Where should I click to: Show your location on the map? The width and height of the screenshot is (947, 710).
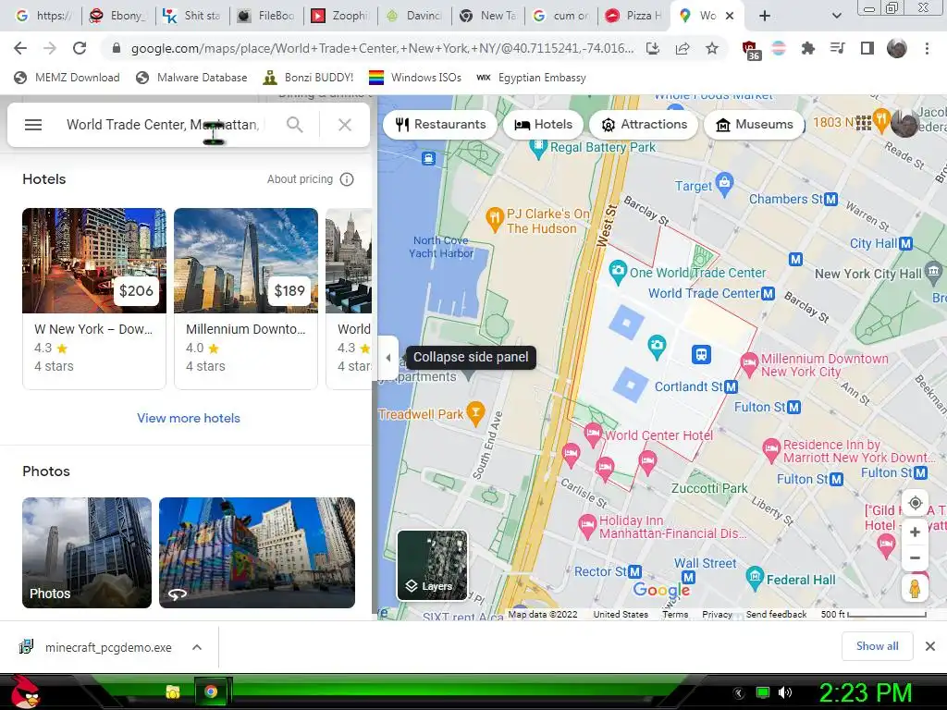(915, 503)
